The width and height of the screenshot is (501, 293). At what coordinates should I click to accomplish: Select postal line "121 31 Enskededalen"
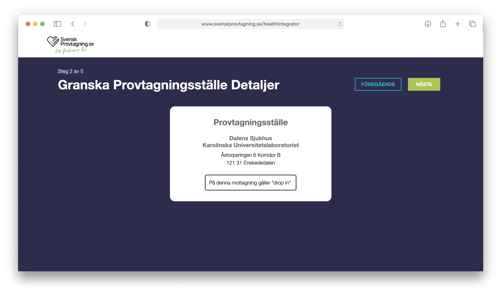click(x=250, y=163)
